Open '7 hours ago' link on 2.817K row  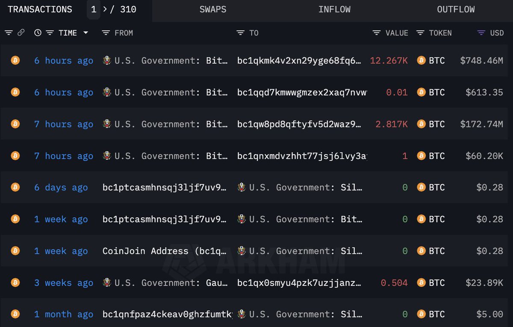click(x=64, y=125)
